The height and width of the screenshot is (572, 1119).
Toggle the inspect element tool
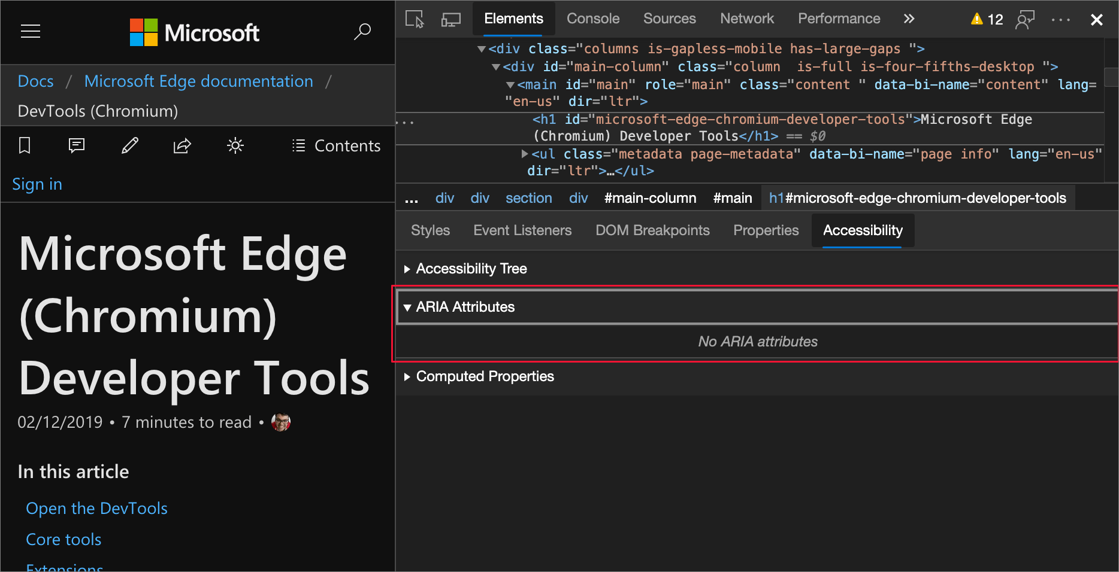(x=414, y=19)
